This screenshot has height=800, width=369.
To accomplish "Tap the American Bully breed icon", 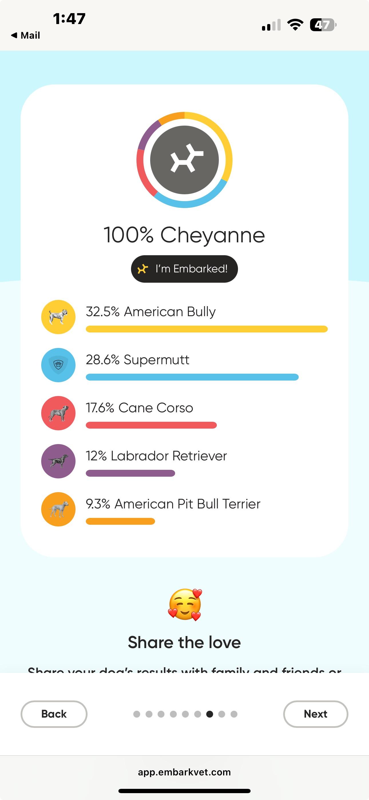I will pyautogui.click(x=58, y=317).
